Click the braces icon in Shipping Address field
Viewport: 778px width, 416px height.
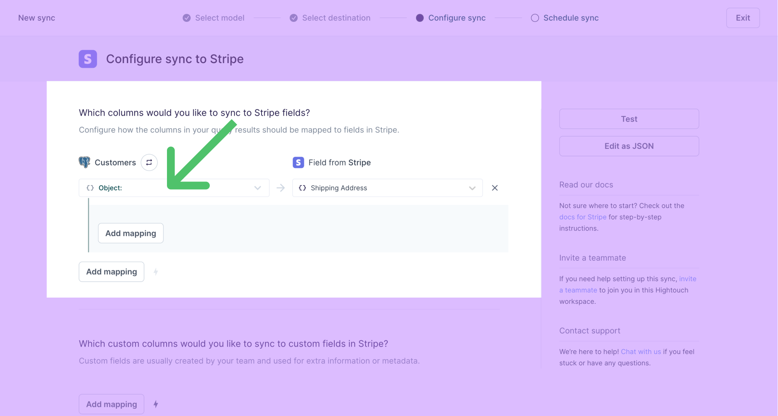point(302,188)
